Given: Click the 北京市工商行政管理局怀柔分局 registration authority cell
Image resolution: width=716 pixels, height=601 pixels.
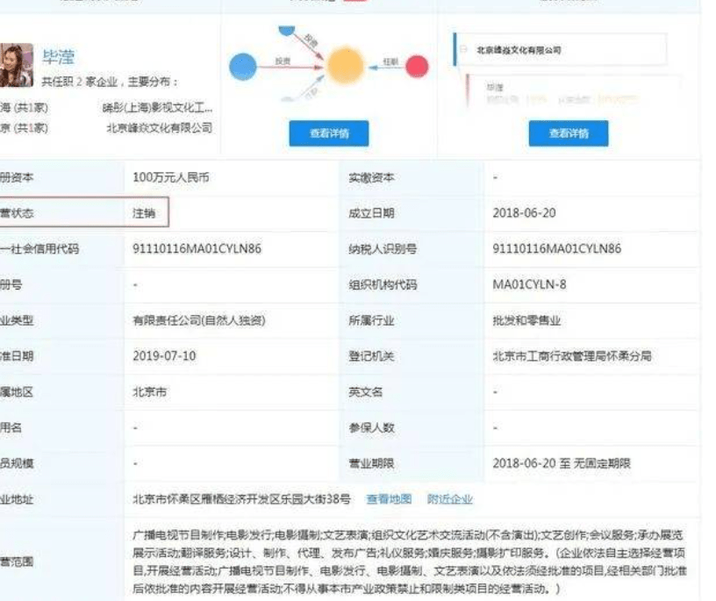Looking at the screenshot, I should click(571, 356).
